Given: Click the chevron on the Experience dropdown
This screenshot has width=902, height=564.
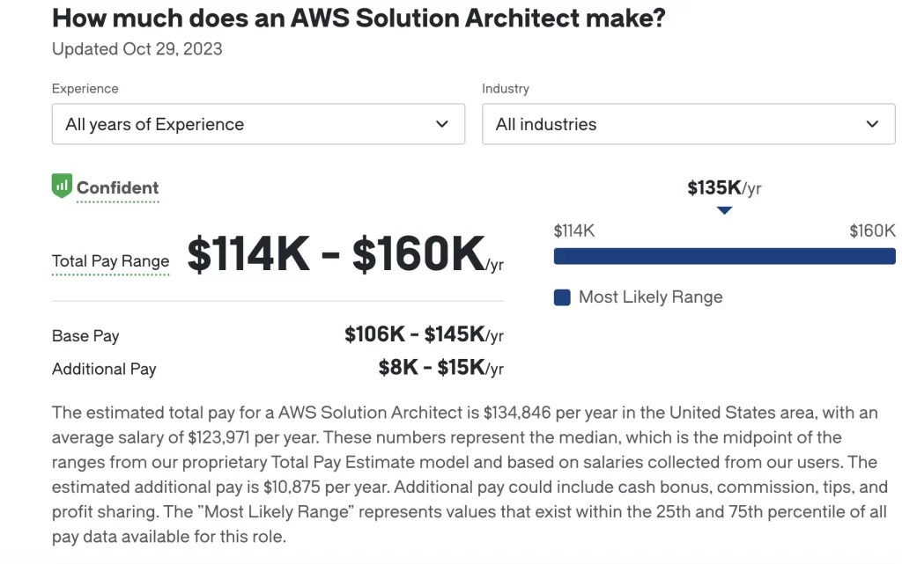Looking at the screenshot, I should 441,124.
